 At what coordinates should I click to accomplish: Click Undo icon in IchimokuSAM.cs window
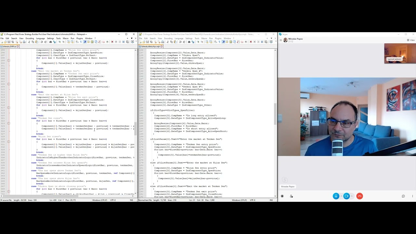tap(42, 42)
